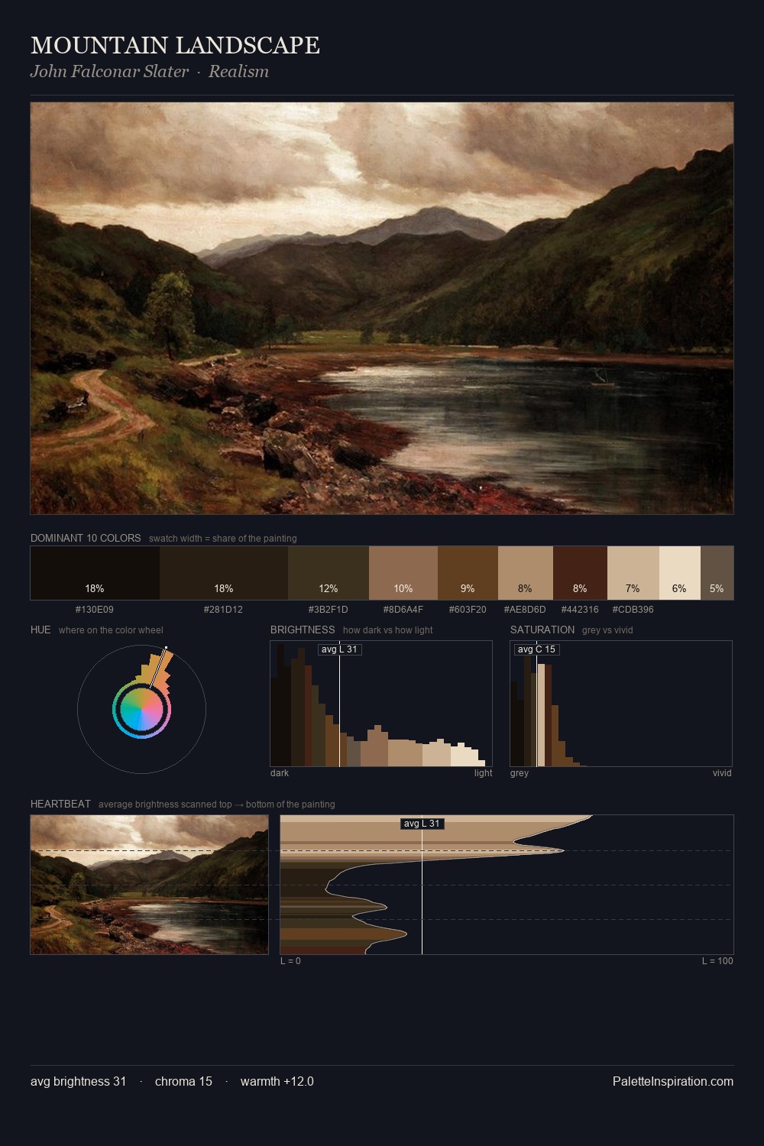The height and width of the screenshot is (1146, 764).
Task: Select the 9% swatch #603F20
Action: (468, 573)
